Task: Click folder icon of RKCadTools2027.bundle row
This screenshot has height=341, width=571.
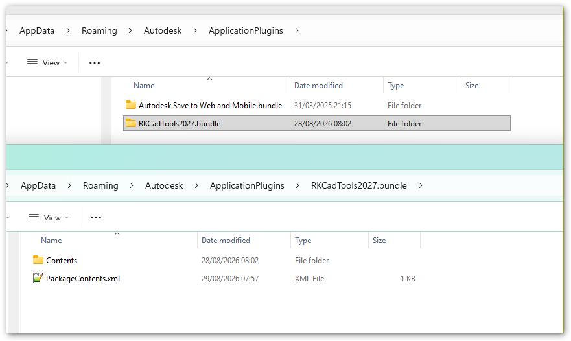Action: coord(131,123)
